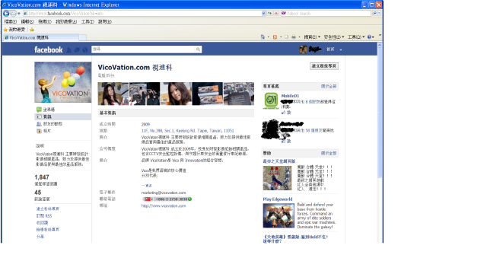This screenshot has width=487, height=274.
Task: Click the green Skype call icon on phone number
Action: click(189, 199)
